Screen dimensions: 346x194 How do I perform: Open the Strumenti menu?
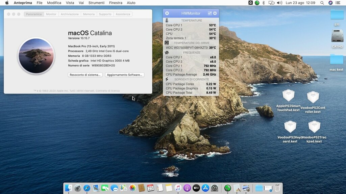(96, 3)
